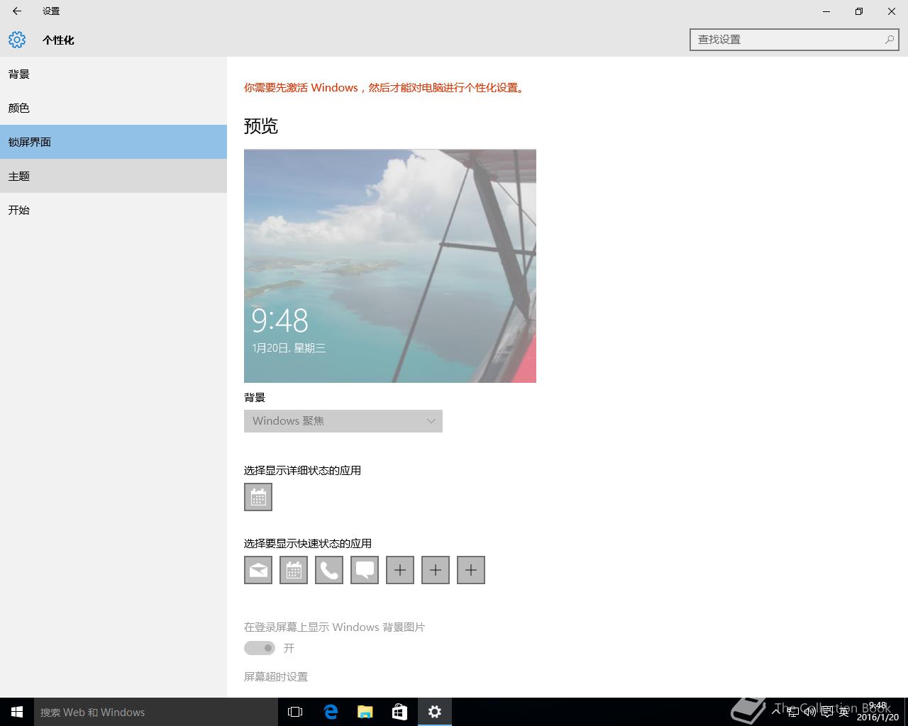The image size is (908, 726).
Task: Open the 背景 settings page
Action: [113, 74]
